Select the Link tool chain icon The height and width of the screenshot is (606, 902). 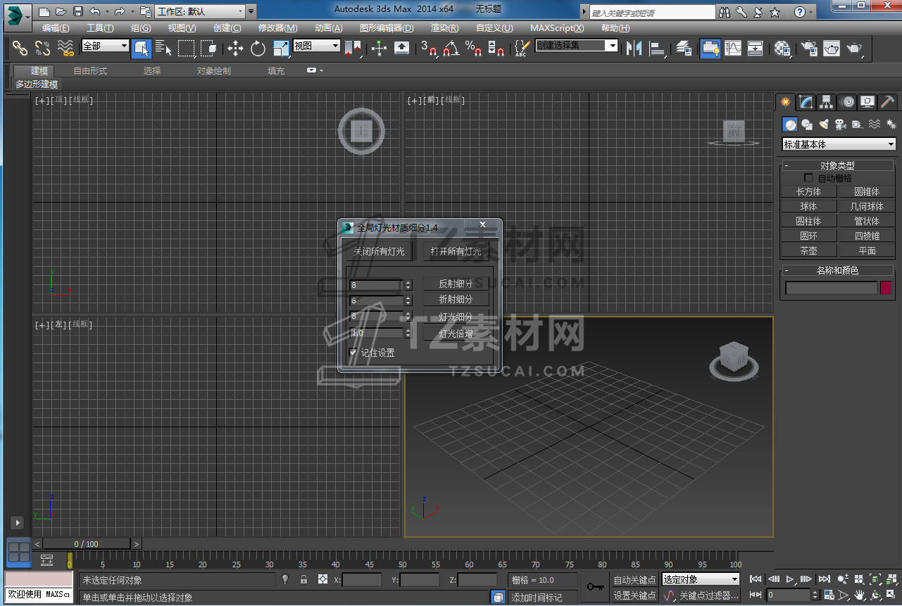click(20, 48)
